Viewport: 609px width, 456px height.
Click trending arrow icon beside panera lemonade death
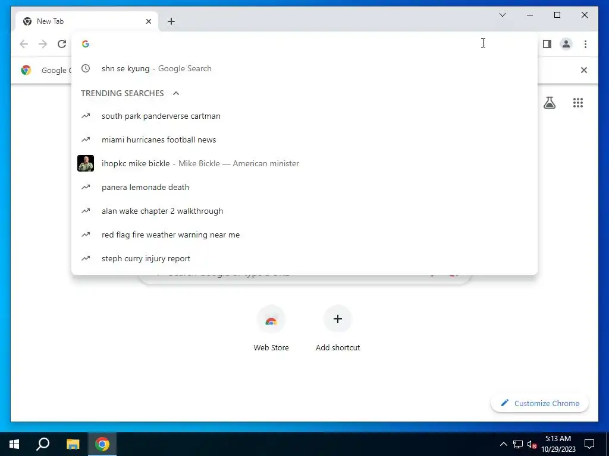point(86,187)
